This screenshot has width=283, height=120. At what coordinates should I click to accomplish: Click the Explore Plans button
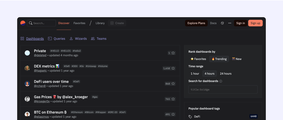click(x=196, y=23)
